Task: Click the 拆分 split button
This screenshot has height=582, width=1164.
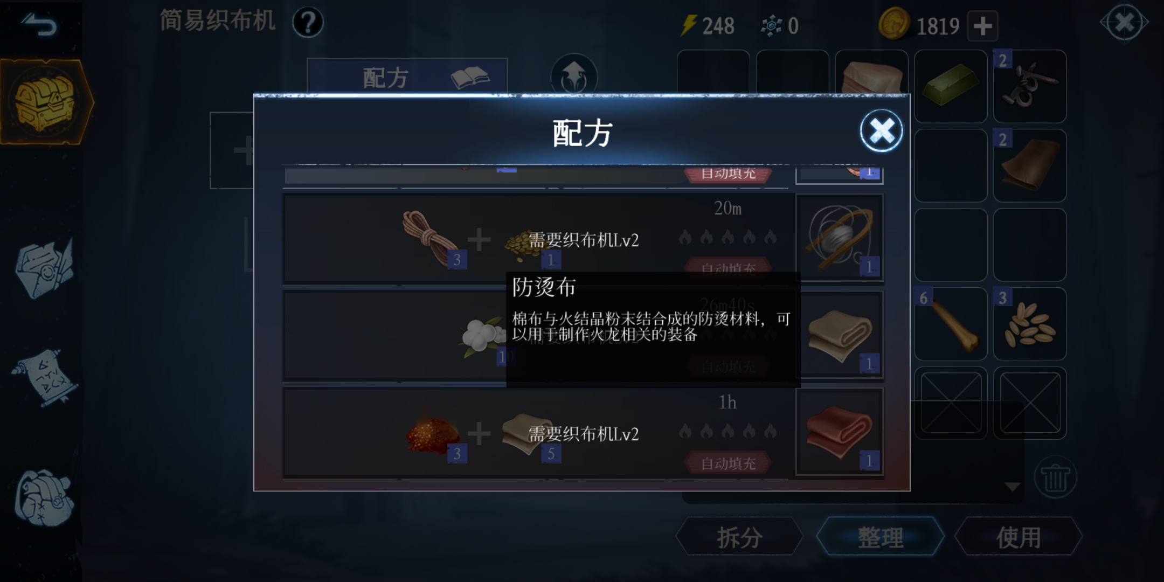Action: click(x=739, y=537)
